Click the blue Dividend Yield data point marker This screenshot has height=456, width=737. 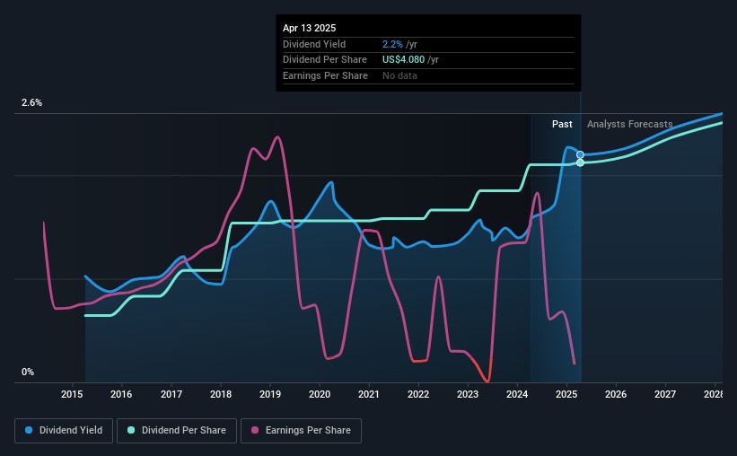[x=581, y=155]
